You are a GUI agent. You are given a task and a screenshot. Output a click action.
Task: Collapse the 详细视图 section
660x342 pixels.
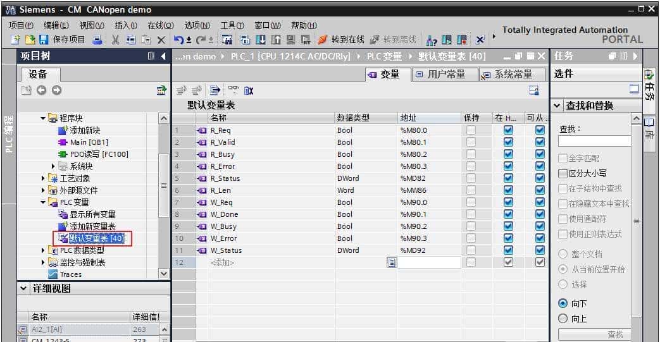point(23,288)
